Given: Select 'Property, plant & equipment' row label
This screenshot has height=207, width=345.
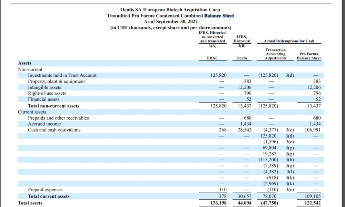Looking at the screenshot, I should point(56,81).
